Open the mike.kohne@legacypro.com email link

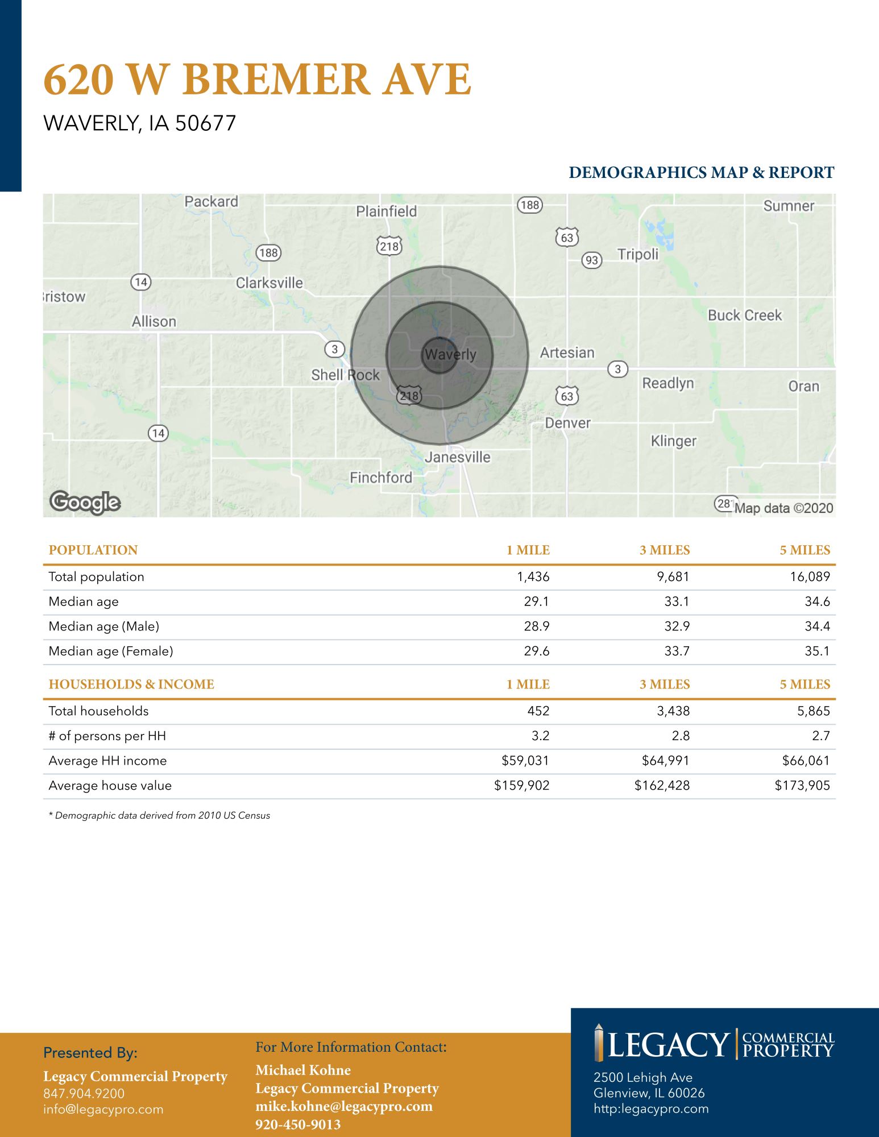[x=344, y=1106]
